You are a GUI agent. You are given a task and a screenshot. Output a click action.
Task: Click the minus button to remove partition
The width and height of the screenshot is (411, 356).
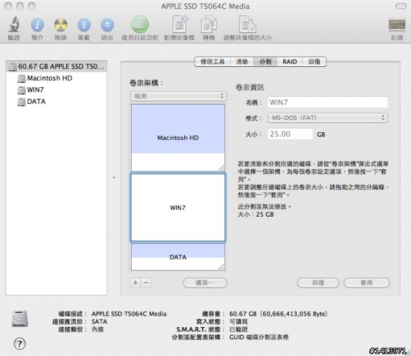coord(146,283)
